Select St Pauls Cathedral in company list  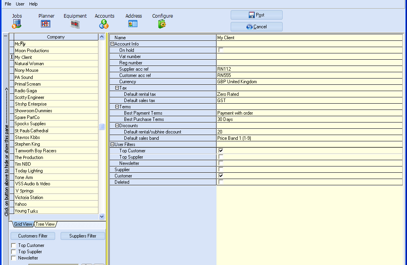[x=31, y=131]
